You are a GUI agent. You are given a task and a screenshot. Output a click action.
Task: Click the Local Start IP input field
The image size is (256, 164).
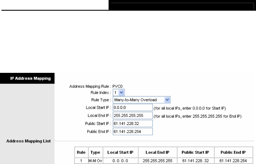(x=133, y=107)
